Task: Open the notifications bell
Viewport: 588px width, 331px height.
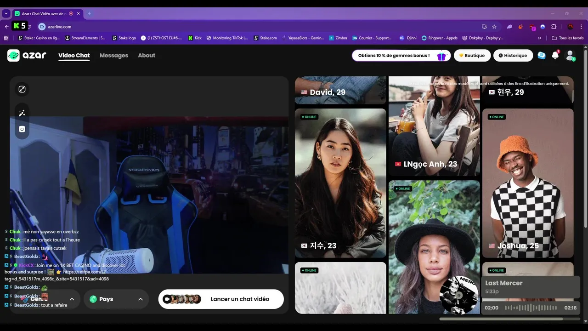Action: (x=555, y=55)
